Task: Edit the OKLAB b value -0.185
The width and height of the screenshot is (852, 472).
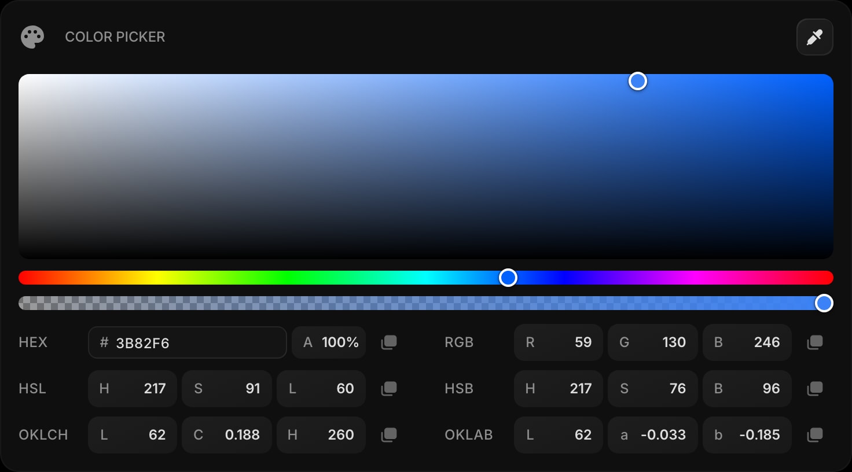Action: tap(747, 435)
